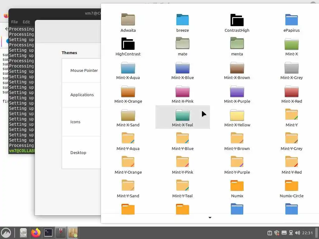Pick the menta icon theme
This screenshot has width=319, height=239.
237,46
